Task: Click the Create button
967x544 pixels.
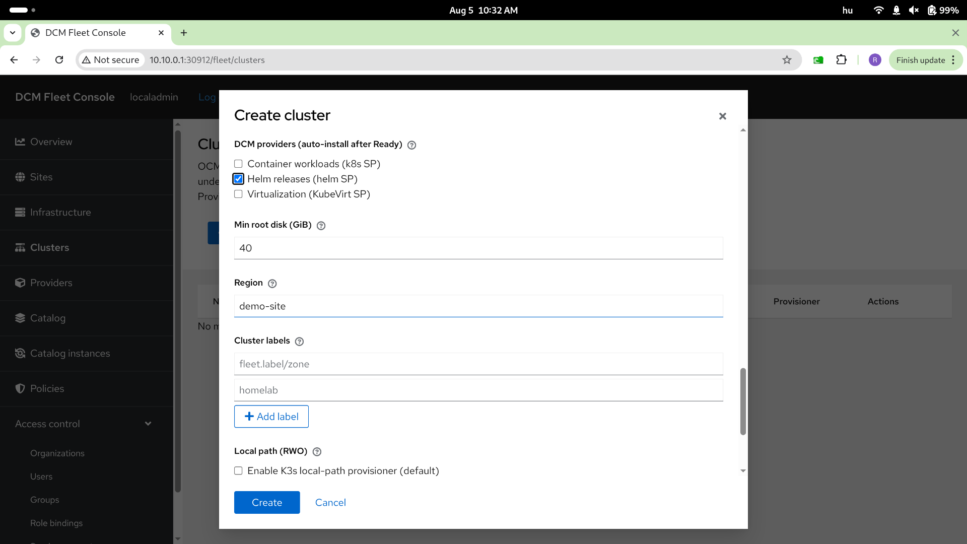Action: pyautogui.click(x=267, y=503)
